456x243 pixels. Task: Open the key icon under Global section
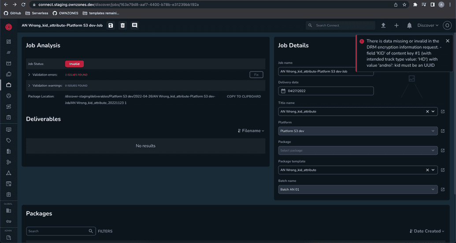click(9, 221)
